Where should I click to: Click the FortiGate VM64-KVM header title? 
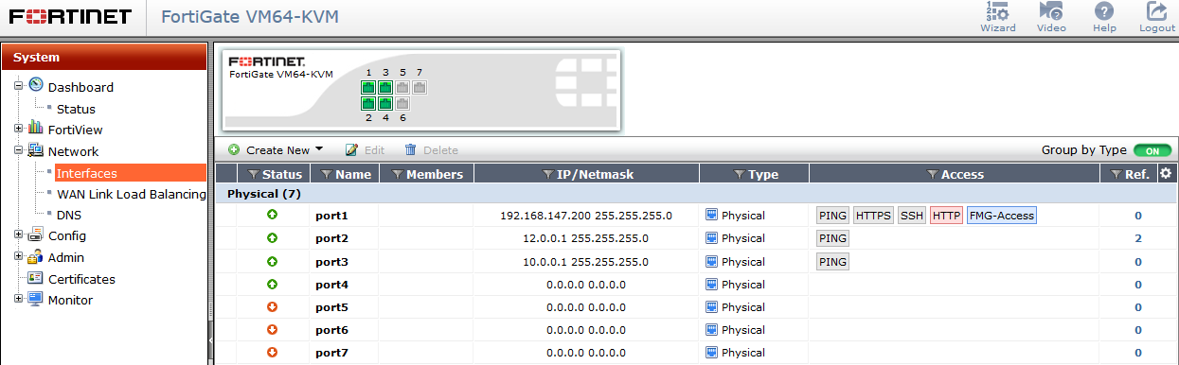click(250, 17)
